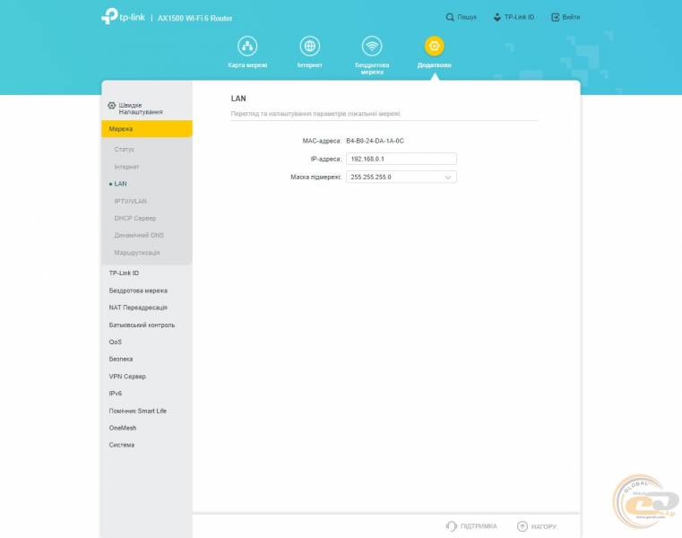Open Статус under Мережа

[x=125, y=150]
